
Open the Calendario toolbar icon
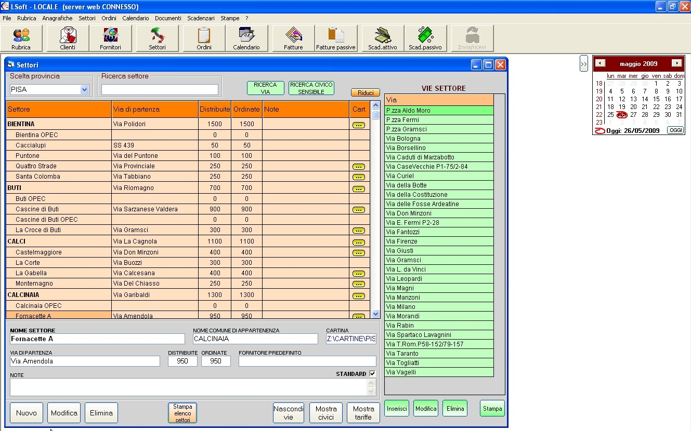pos(246,38)
